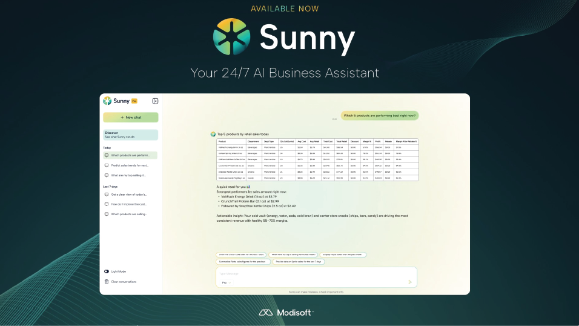Screen dimensions: 579x326
Task: Click the "Discount" column header
Action: pyautogui.click(x=355, y=142)
